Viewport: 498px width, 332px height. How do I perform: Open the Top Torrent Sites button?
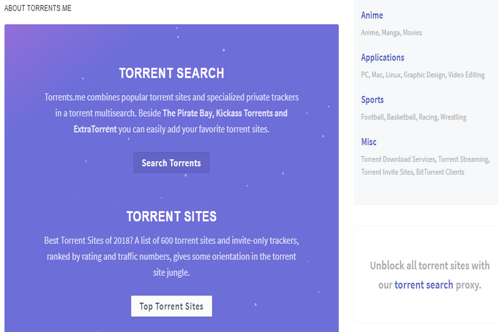click(172, 306)
